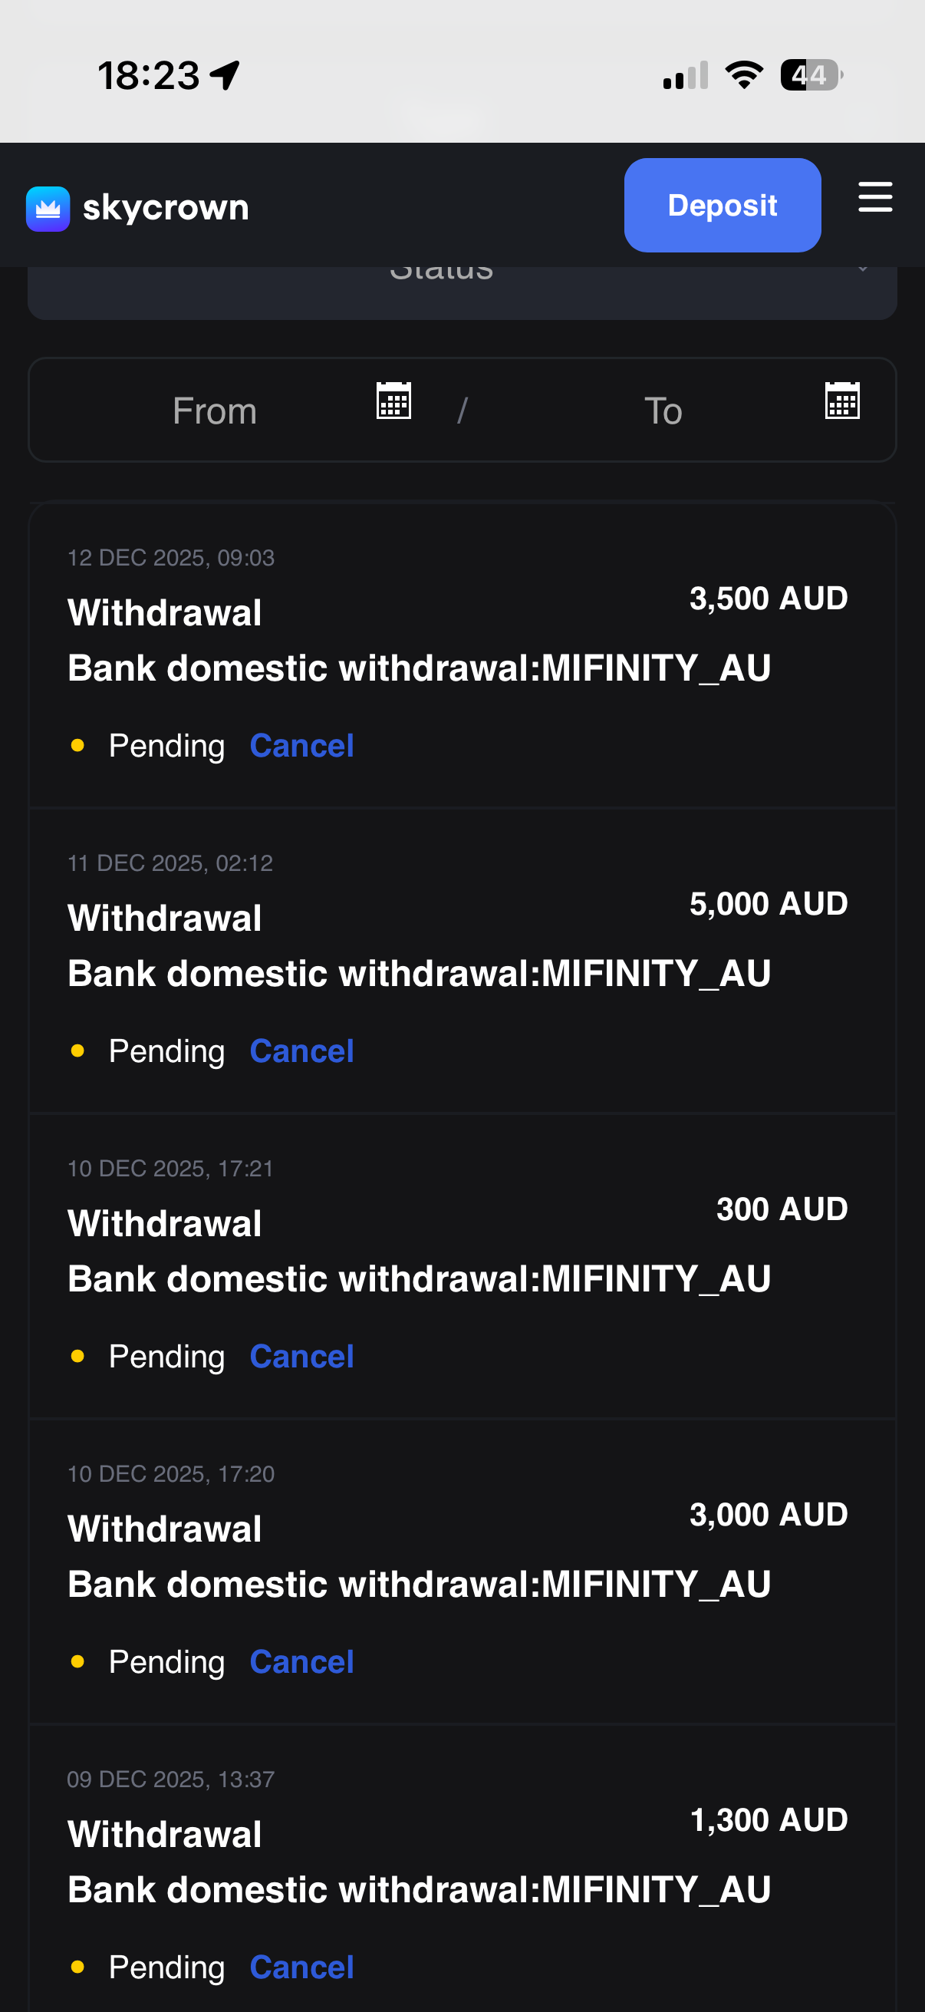Open the To date calendar icon

[842, 401]
